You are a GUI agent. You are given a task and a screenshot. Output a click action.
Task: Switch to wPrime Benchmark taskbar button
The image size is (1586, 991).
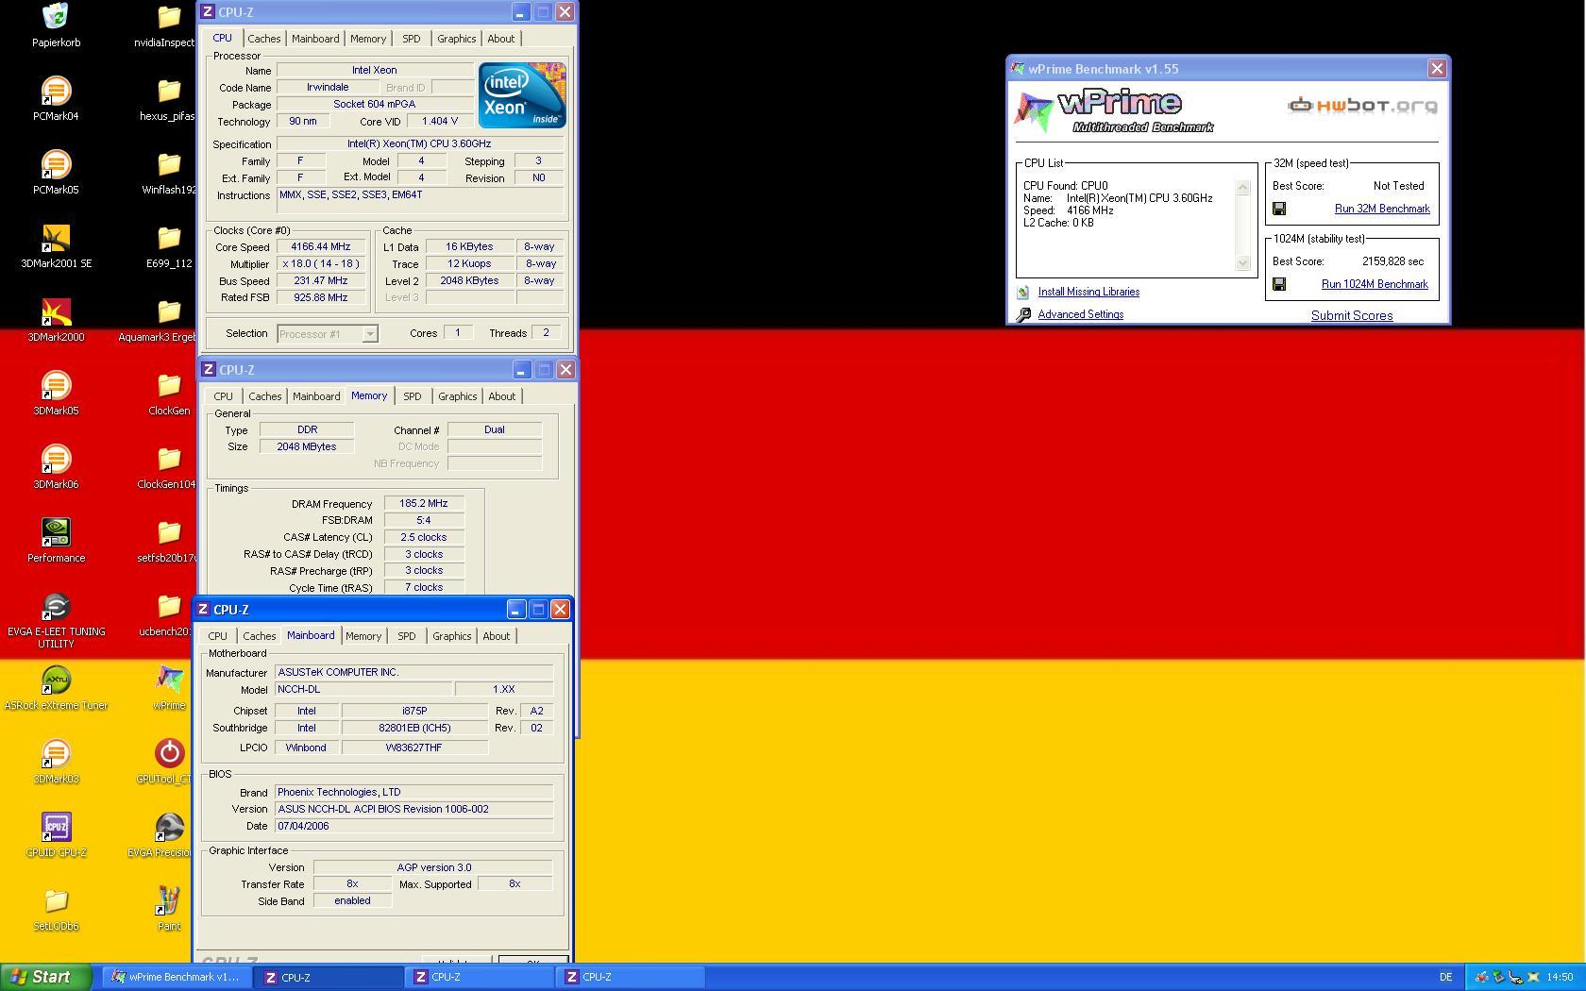pyautogui.click(x=176, y=977)
